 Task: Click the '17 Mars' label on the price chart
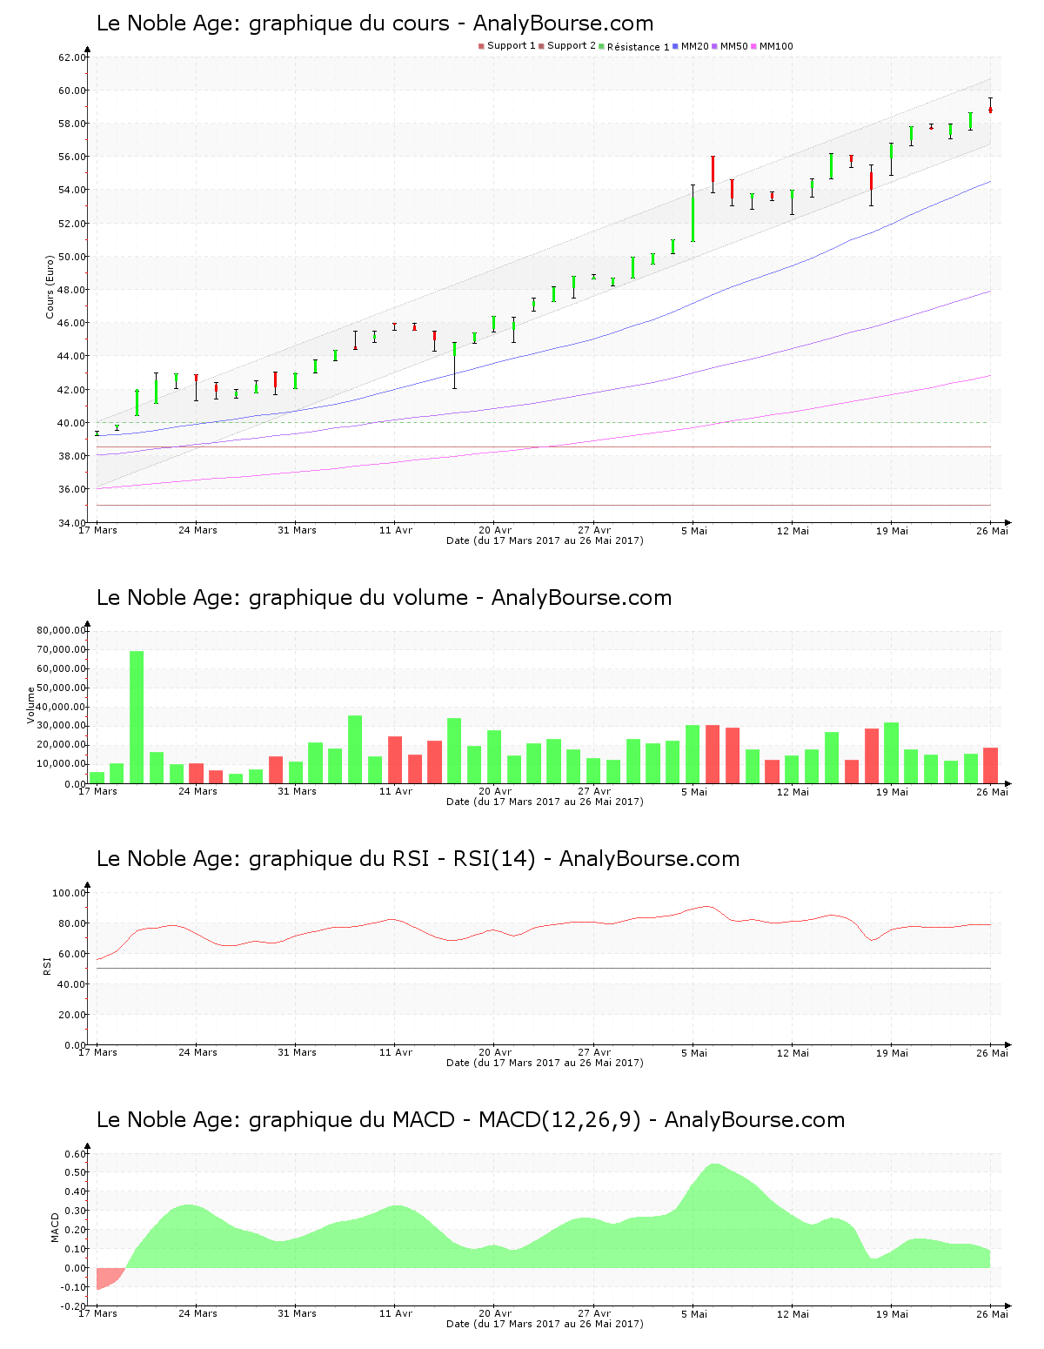click(97, 530)
